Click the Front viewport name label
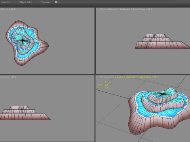Image resolution: width=190 pixels, height=142 pixels. 105,9
